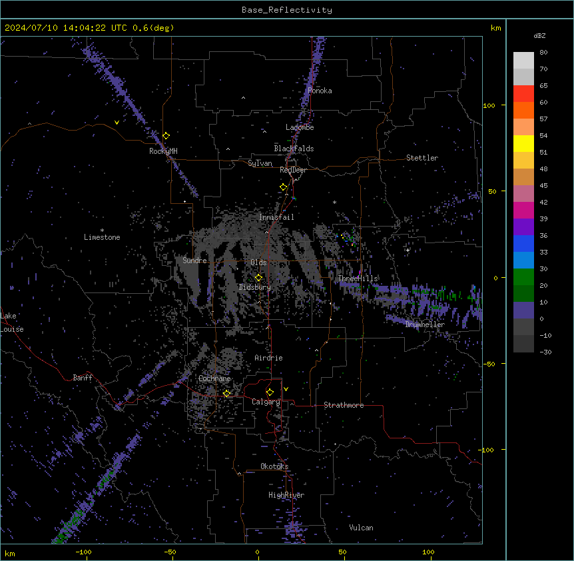Click the Stettler label
574x561 pixels.
422,158
